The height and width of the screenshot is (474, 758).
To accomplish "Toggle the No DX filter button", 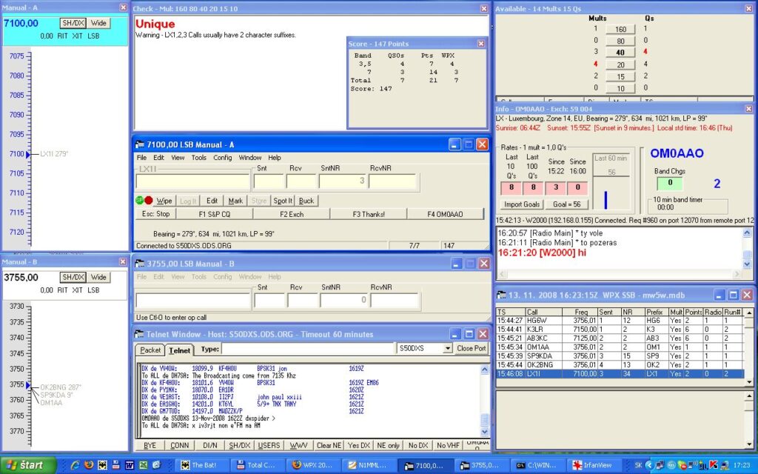I will [418, 445].
